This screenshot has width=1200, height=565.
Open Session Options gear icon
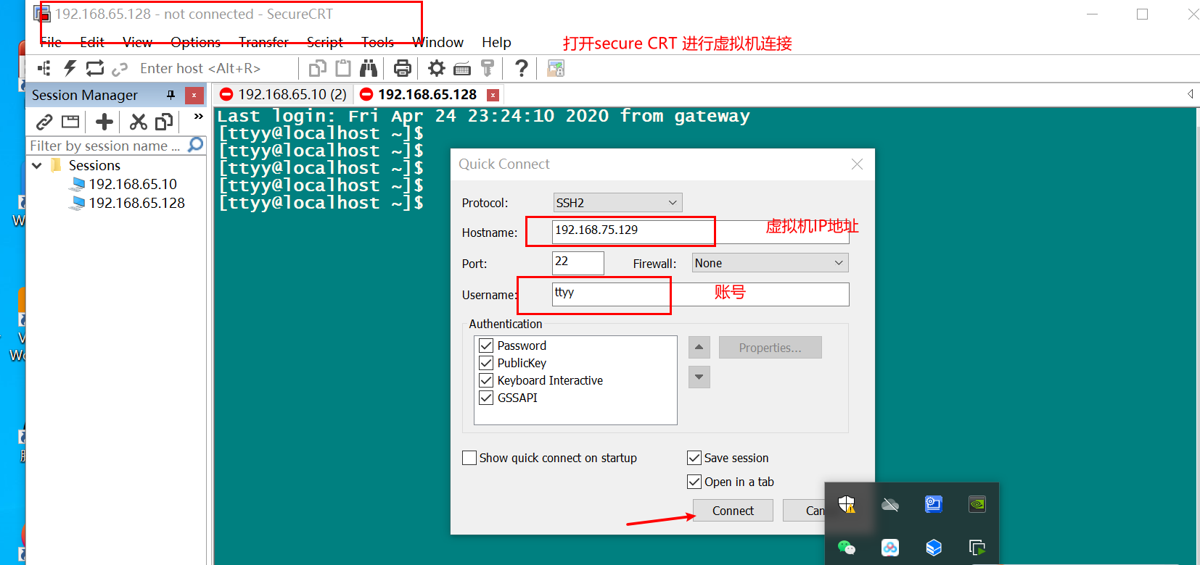point(436,68)
